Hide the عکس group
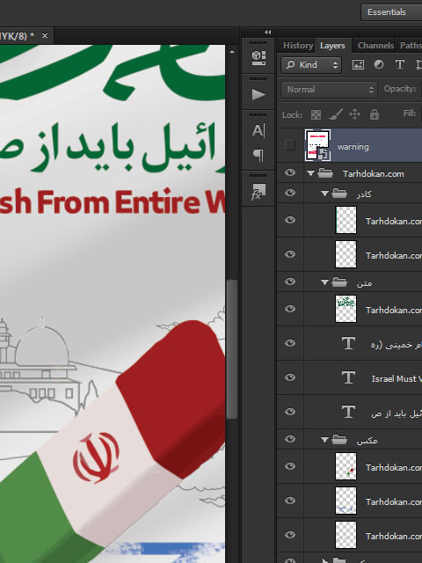Image resolution: width=422 pixels, height=563 pixels. (290, 439)
